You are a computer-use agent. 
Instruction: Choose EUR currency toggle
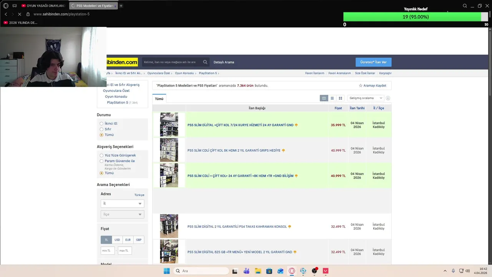128,240
